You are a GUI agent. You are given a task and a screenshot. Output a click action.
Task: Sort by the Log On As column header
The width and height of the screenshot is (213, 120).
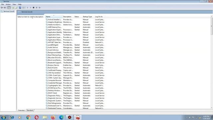coord(100,17)
